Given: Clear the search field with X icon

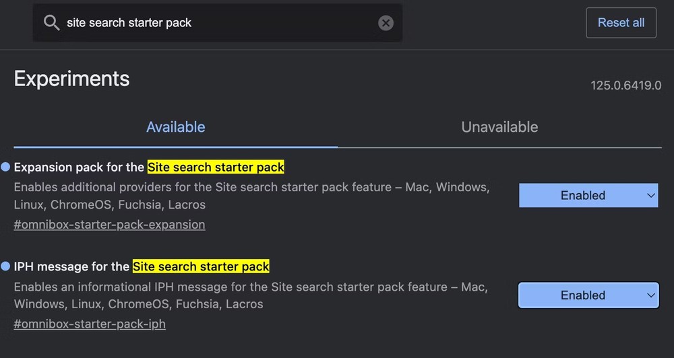Looking at the screenshot, I should [x=386, y=23].
